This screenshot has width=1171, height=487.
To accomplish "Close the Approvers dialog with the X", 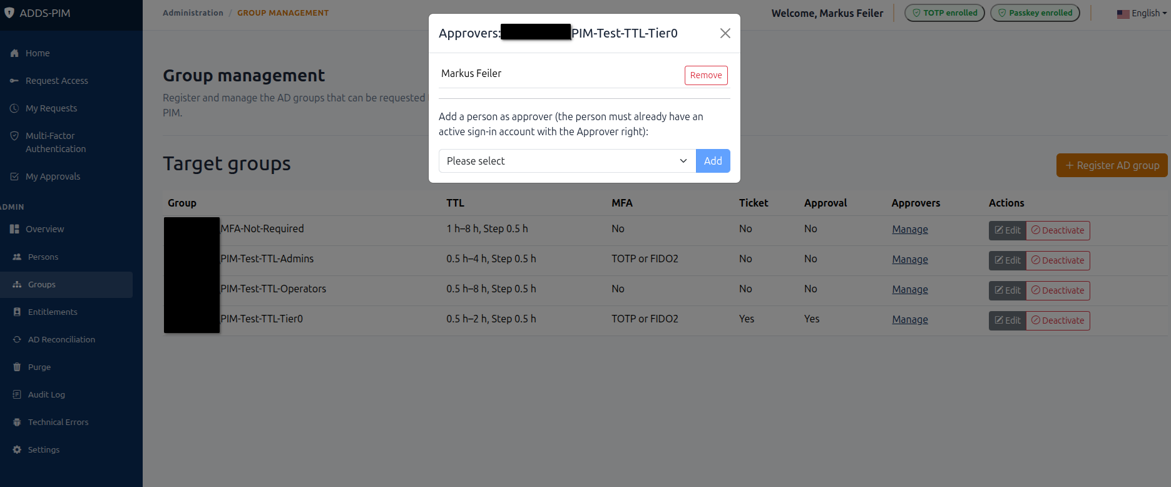I will point(725,33).
